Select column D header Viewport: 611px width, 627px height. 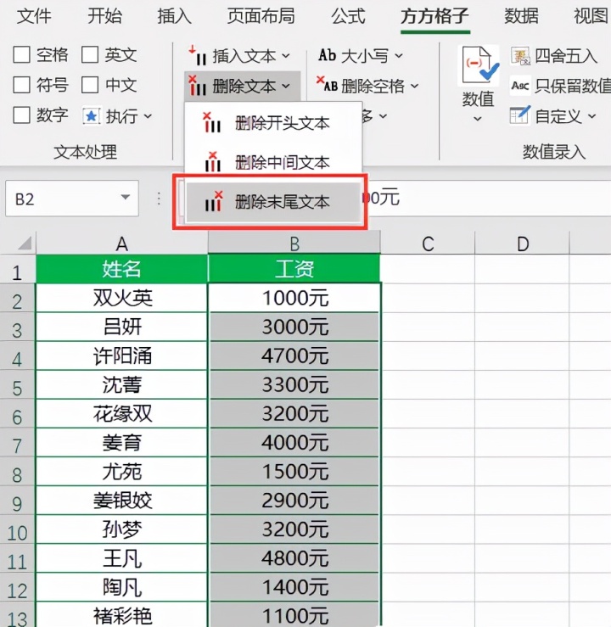[522, 244]
